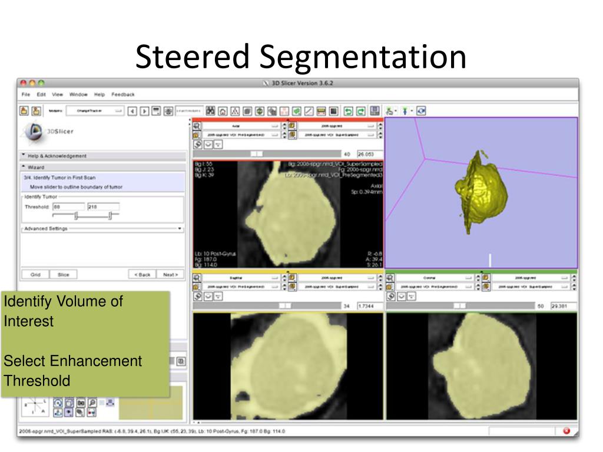Click the next module right-arrow icon
Image resolution: width=603 pixels, height=452 pixels.
tap(144, 111)
